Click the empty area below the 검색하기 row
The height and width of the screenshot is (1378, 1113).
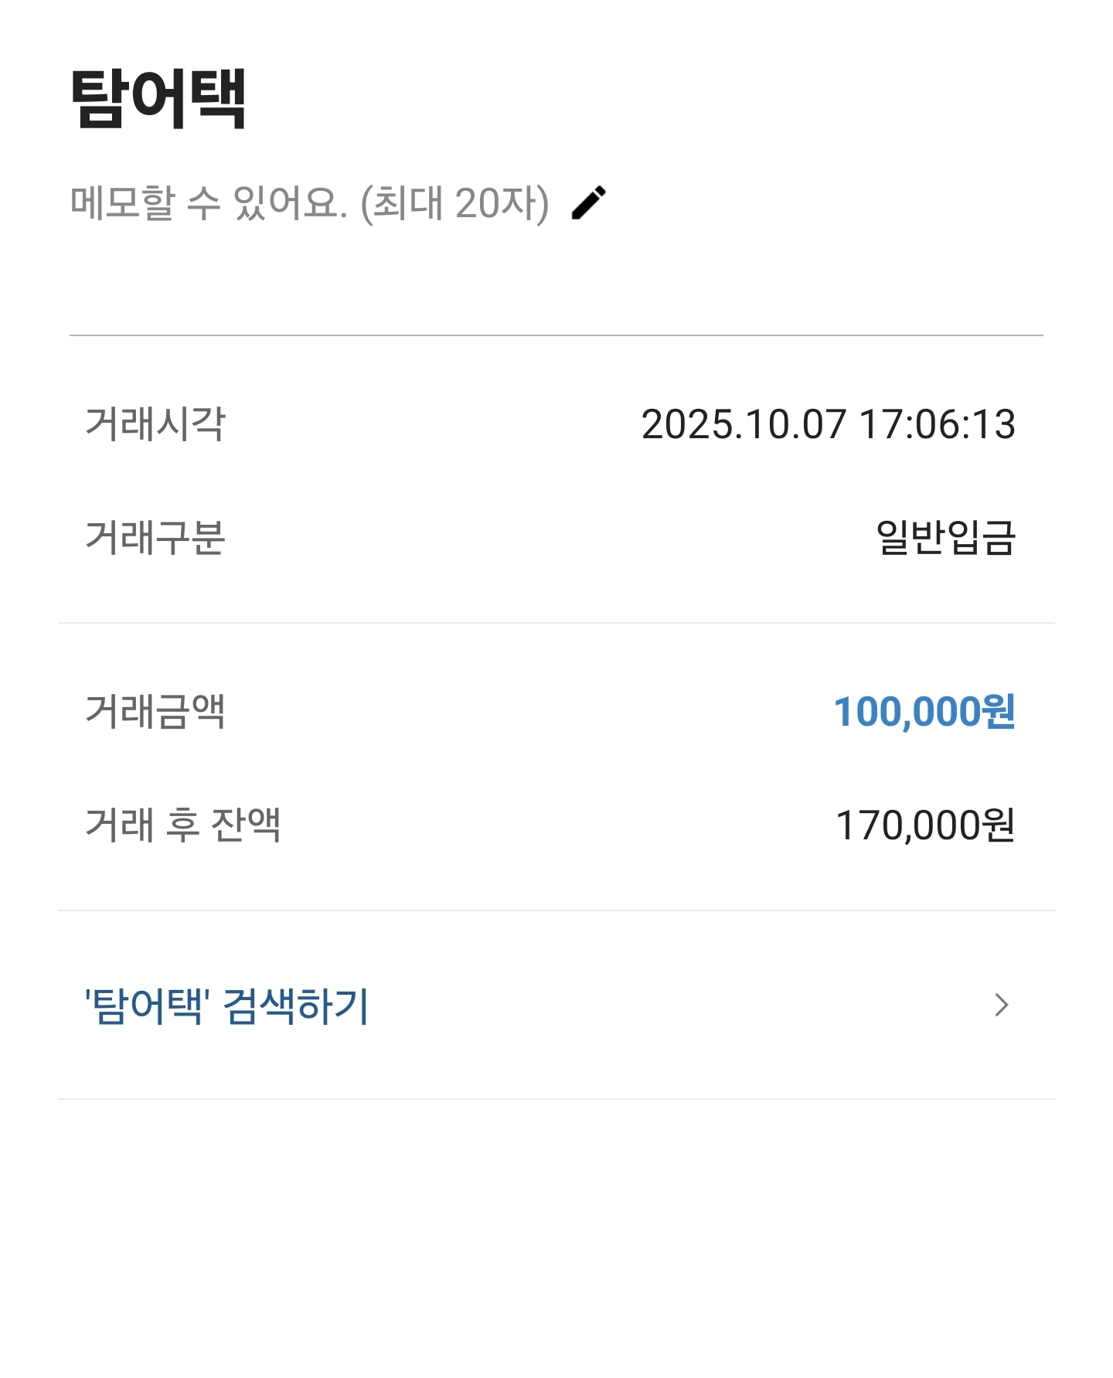pos(556,1237)
